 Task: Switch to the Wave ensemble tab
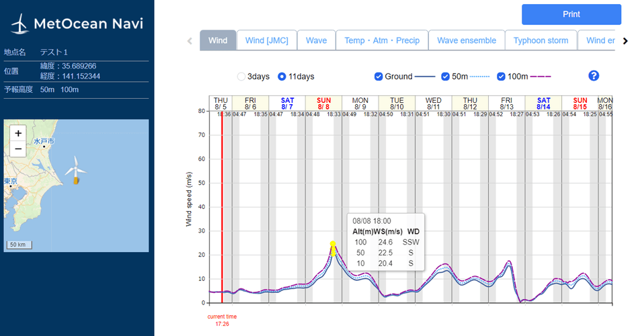466,40
